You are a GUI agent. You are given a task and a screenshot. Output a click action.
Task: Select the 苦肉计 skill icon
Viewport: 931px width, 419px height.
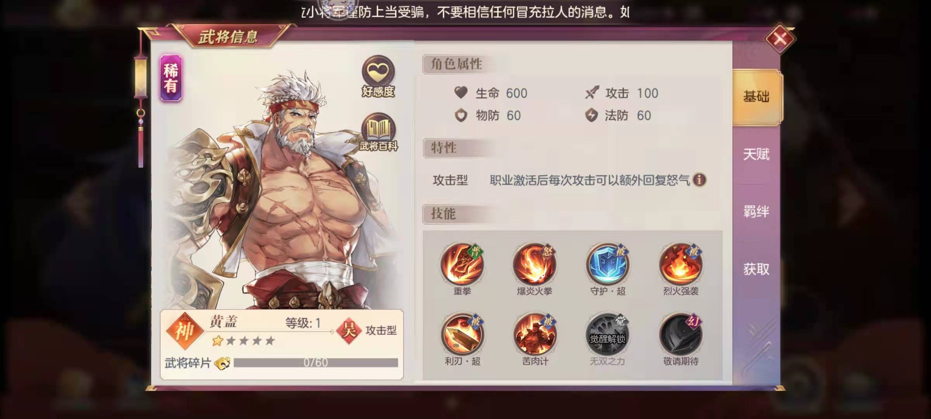click(535, 334)
